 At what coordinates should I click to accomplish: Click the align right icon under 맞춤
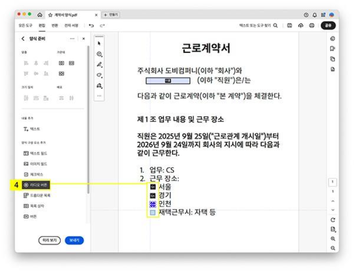pyautogui.click(x=46, y=63)
